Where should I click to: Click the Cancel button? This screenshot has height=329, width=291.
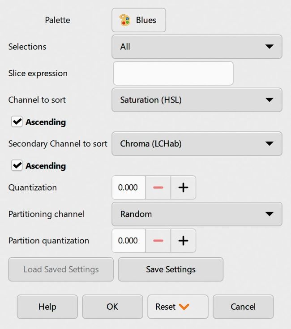click(x=243, y=307)
